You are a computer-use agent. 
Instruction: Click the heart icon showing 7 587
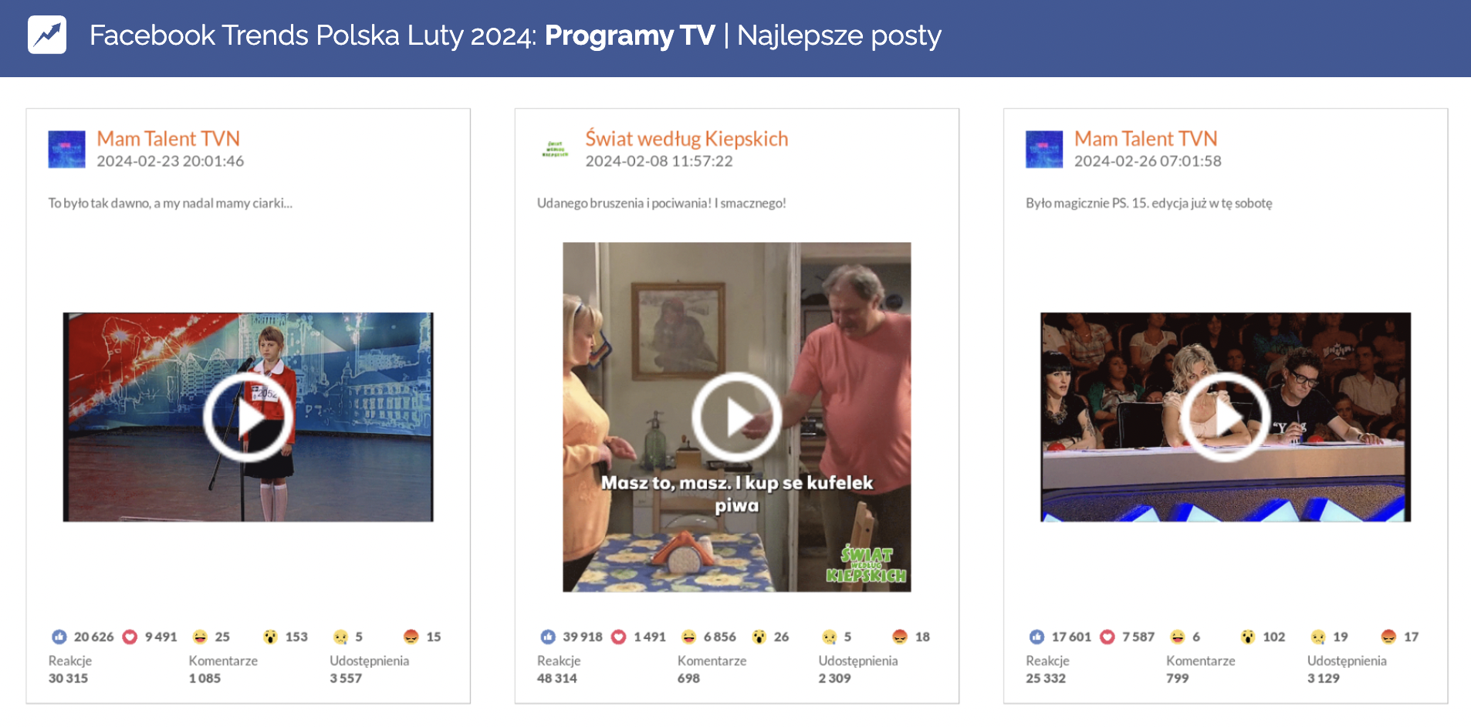[x=1107, y=637]
